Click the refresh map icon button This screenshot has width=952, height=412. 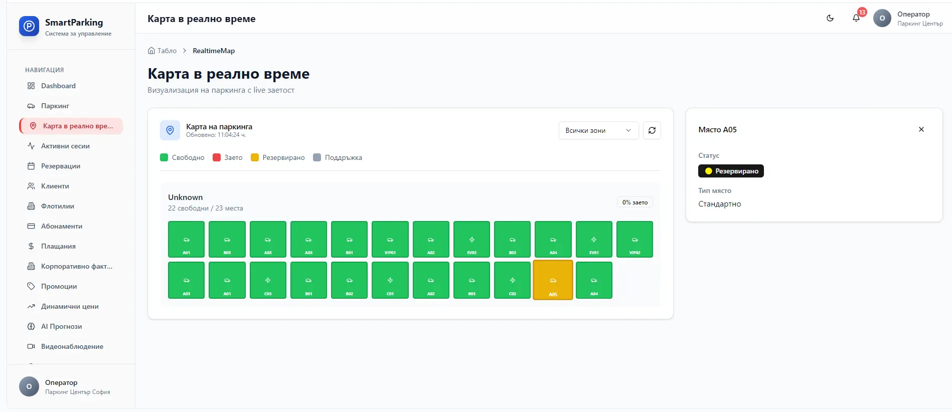pos(652,130)
